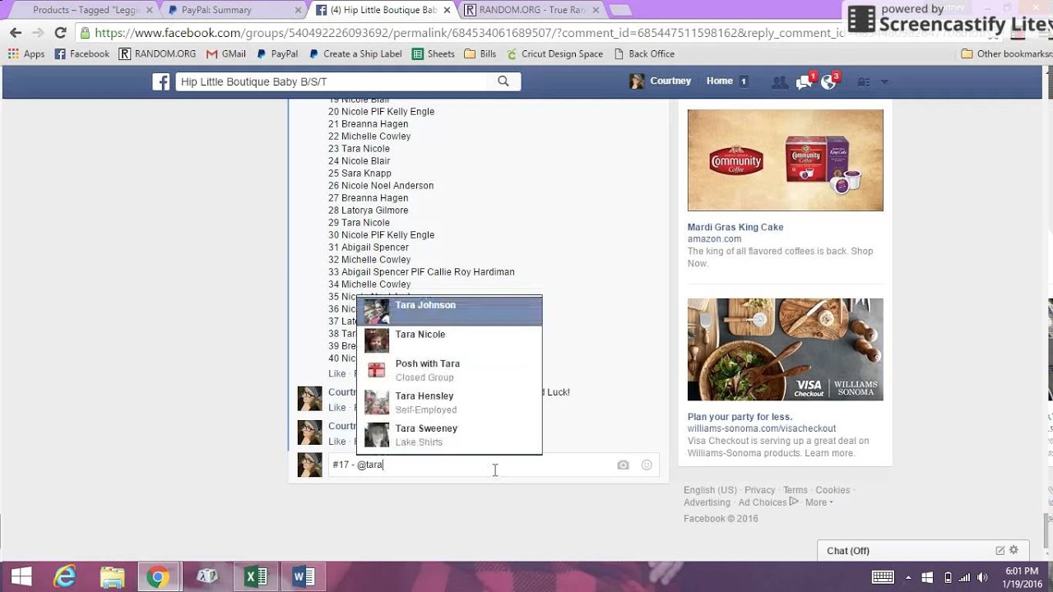Viewport: 1053px width, 592px height.
Task: Show hidden system tray icons arrow
Action: point(908,577)
